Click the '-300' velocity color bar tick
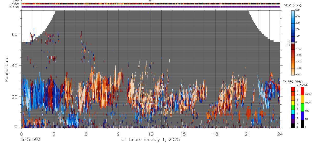 (298, 62)
